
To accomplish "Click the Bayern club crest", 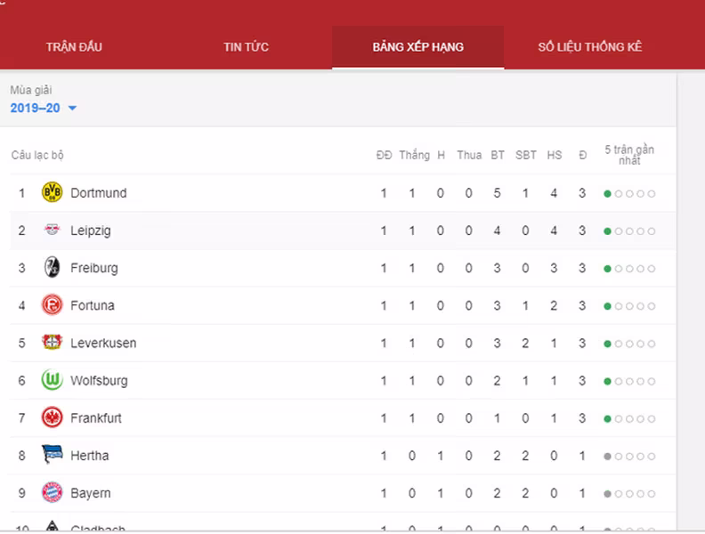I will (53, 492).
